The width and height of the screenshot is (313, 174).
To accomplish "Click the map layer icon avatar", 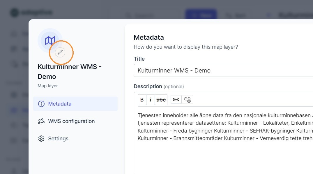I will point(50,41).
